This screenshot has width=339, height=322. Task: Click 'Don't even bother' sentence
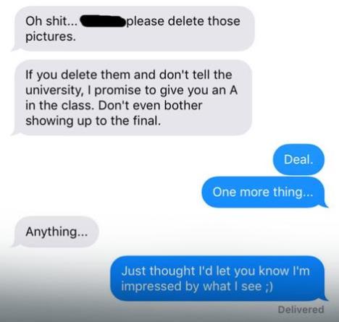tap(150, 106)
